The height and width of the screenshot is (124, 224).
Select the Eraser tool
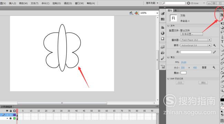[x=222, y=81]
